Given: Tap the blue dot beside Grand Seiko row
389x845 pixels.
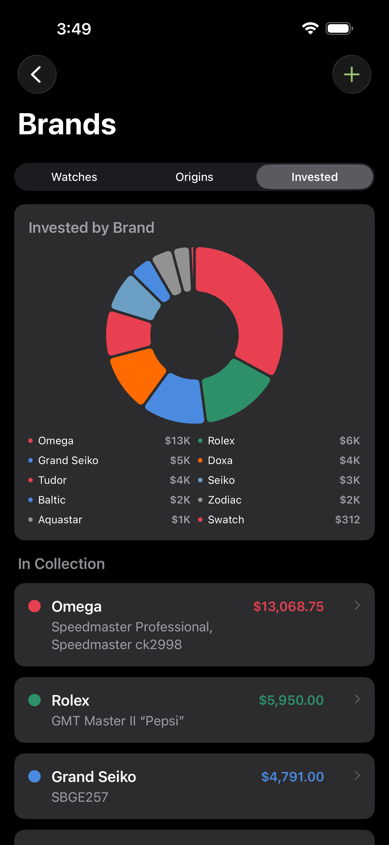Looking at the screenshot, I should click(x=34, y=776).
